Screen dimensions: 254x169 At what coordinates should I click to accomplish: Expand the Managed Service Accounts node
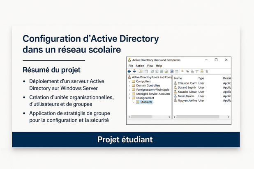[129, 94]
